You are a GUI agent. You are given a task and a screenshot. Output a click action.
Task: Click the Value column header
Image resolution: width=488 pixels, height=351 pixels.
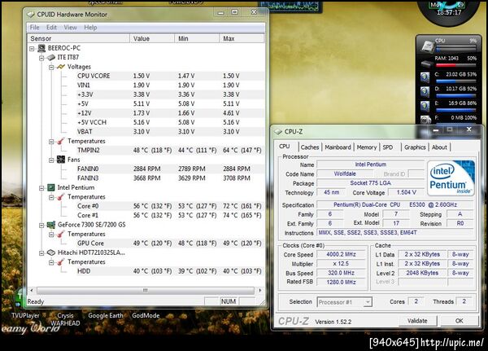(152, 38)
